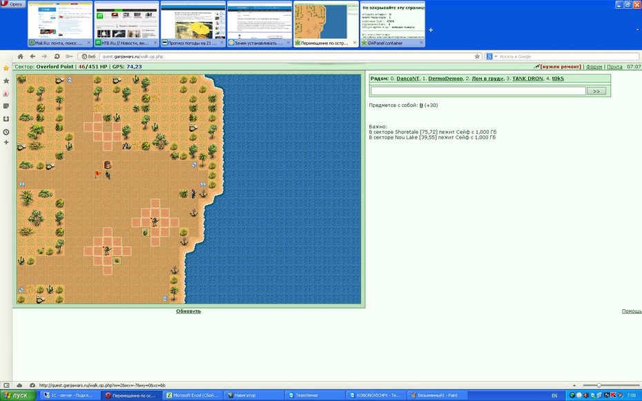Switch to the GWPanel container tab
Image resolution: width=642 pixels, height=401 pixels.
pyautogui.click(x=392, y=24)
